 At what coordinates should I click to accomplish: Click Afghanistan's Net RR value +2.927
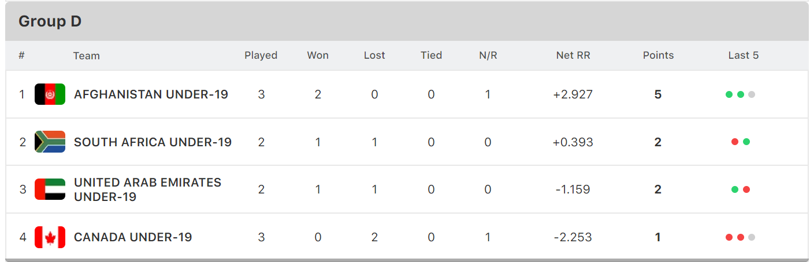pos(573,94)
